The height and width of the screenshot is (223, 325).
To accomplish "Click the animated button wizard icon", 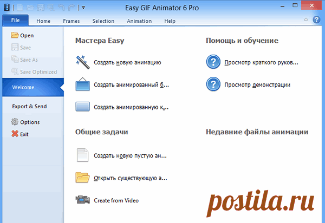I will tap(82, 107).
